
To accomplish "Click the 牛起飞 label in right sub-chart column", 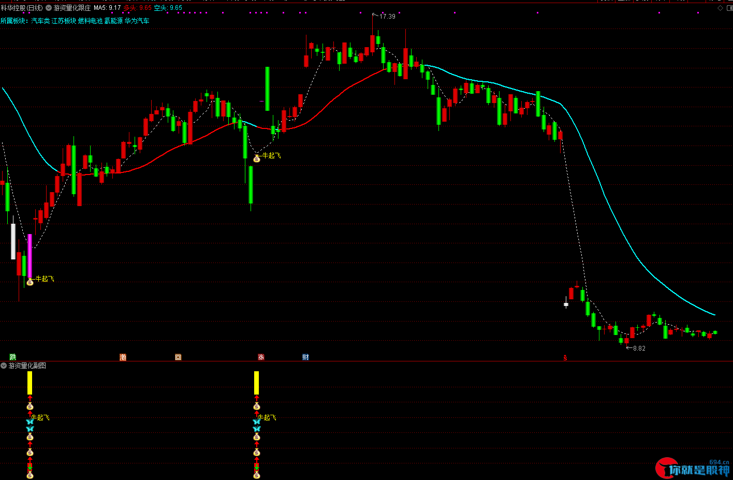I will [267, 417].
